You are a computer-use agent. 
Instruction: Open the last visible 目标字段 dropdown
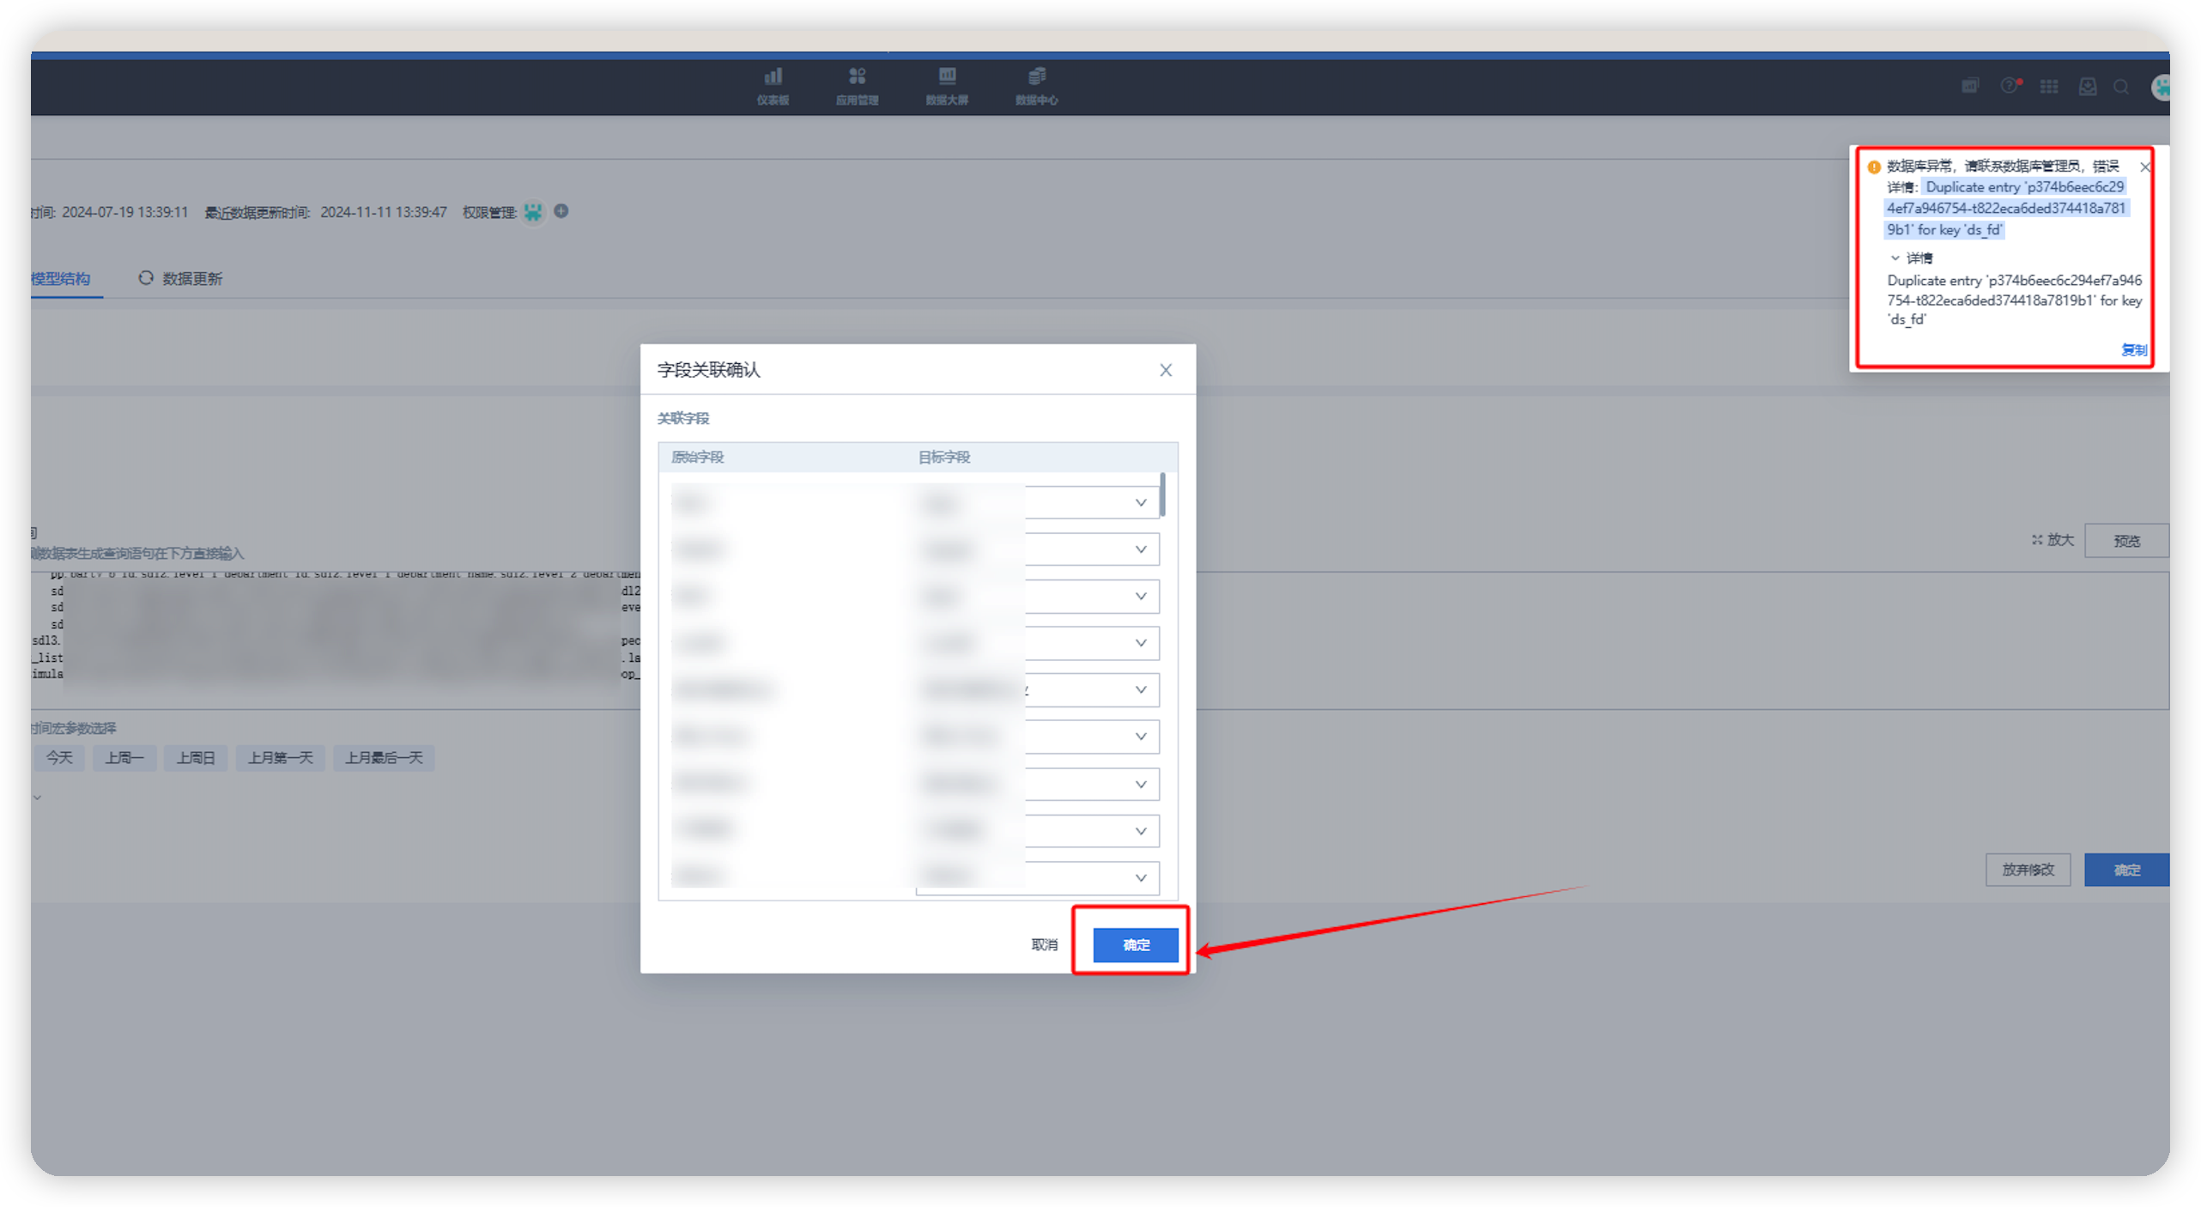click(1038, 877)
